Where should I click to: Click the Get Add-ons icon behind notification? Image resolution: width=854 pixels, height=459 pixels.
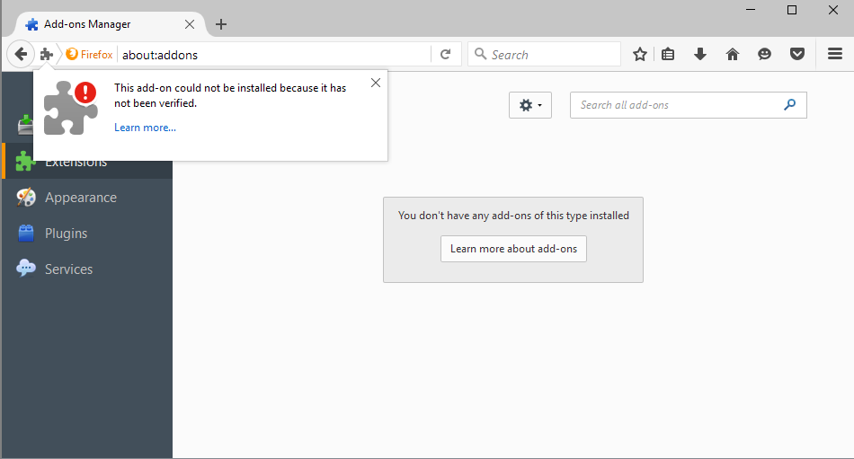click(25, 125)
